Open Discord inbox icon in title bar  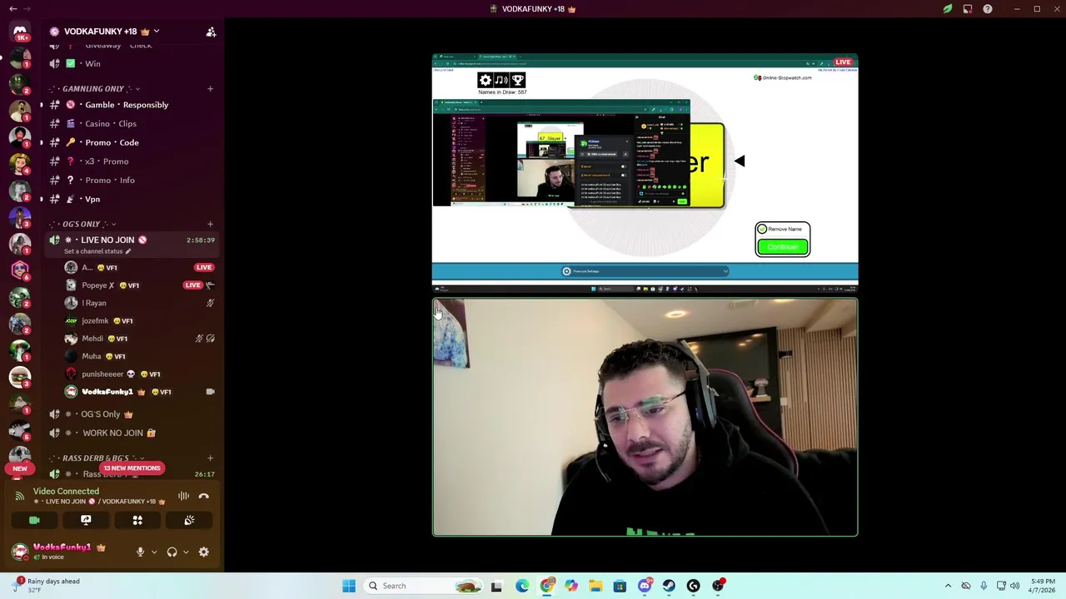(x=968, y=9)
